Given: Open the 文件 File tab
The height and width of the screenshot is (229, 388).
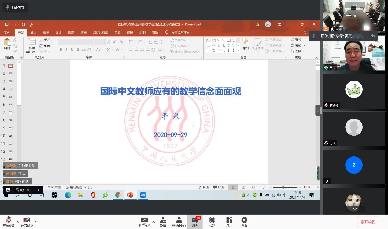Looking at the screenshot, I should 7,33.
